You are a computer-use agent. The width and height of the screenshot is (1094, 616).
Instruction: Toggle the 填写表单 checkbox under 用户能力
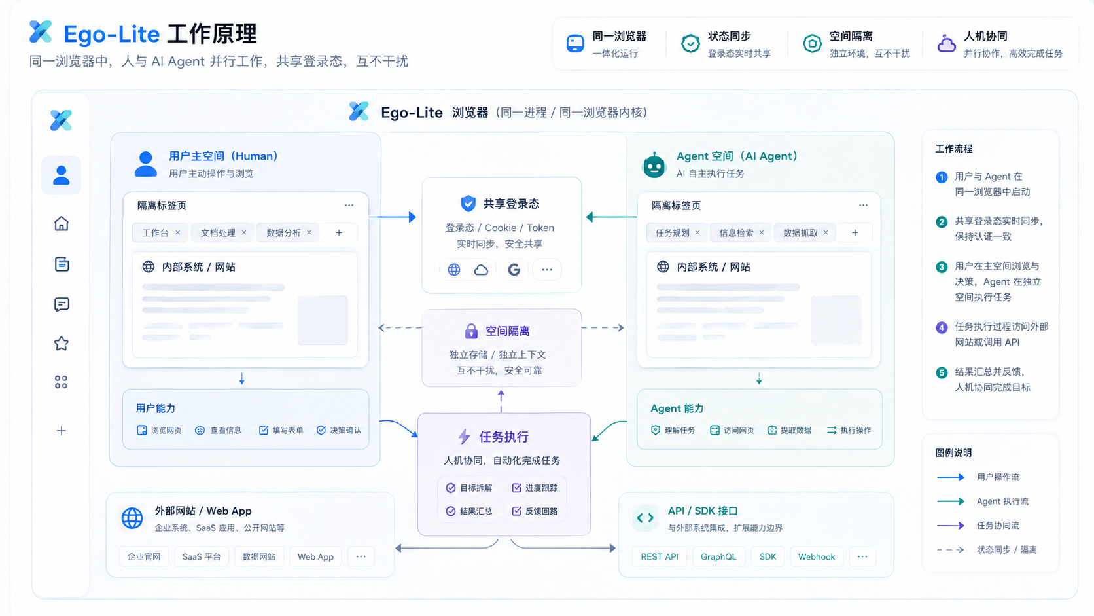tap(264, 430)
